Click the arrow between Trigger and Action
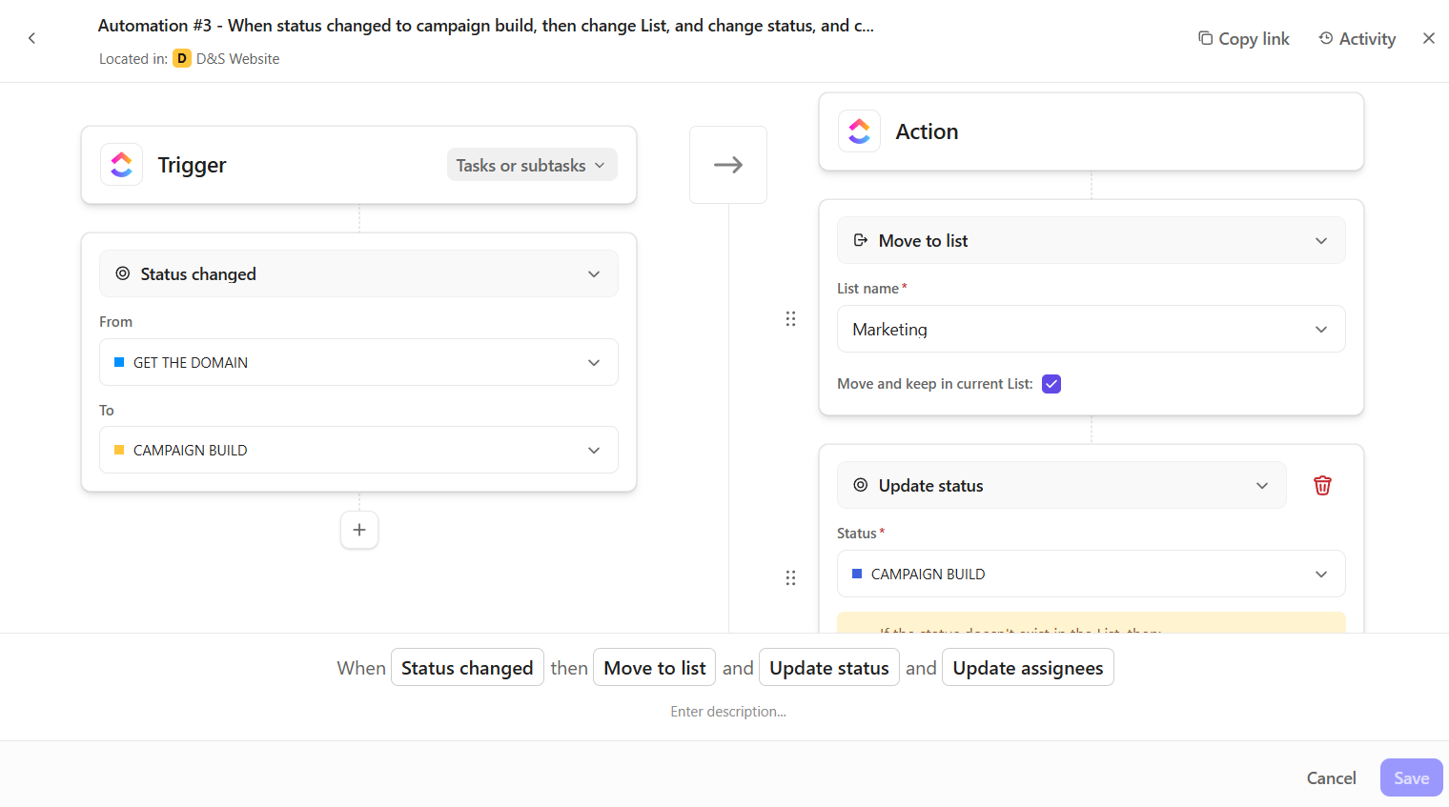The width and height of the screenshot is (1449, 807). point(728,165)
